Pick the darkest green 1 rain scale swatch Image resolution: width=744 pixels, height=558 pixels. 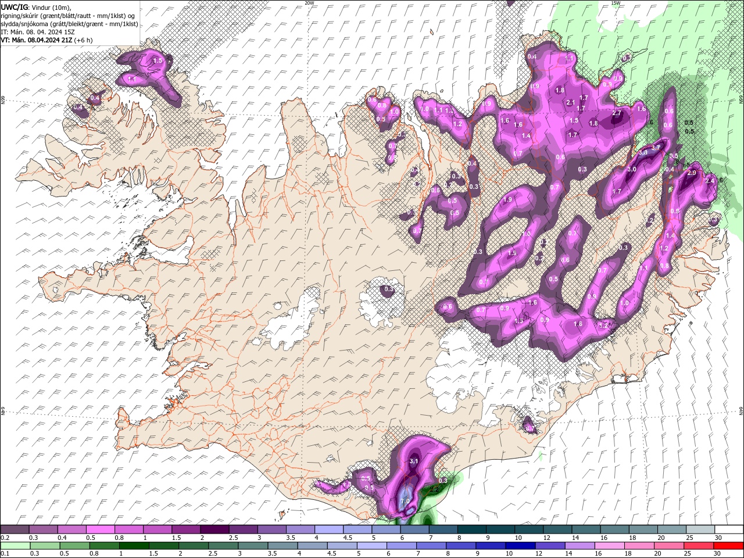click(x=134, y=546)
